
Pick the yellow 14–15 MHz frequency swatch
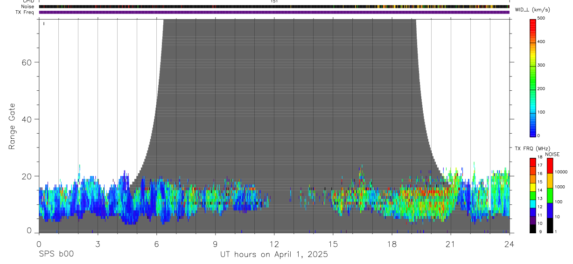tap(533, 187)
